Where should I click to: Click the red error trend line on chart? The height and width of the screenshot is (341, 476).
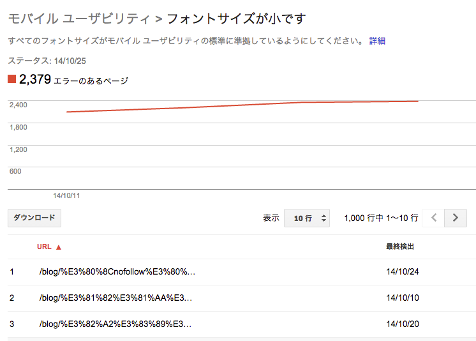242,106
